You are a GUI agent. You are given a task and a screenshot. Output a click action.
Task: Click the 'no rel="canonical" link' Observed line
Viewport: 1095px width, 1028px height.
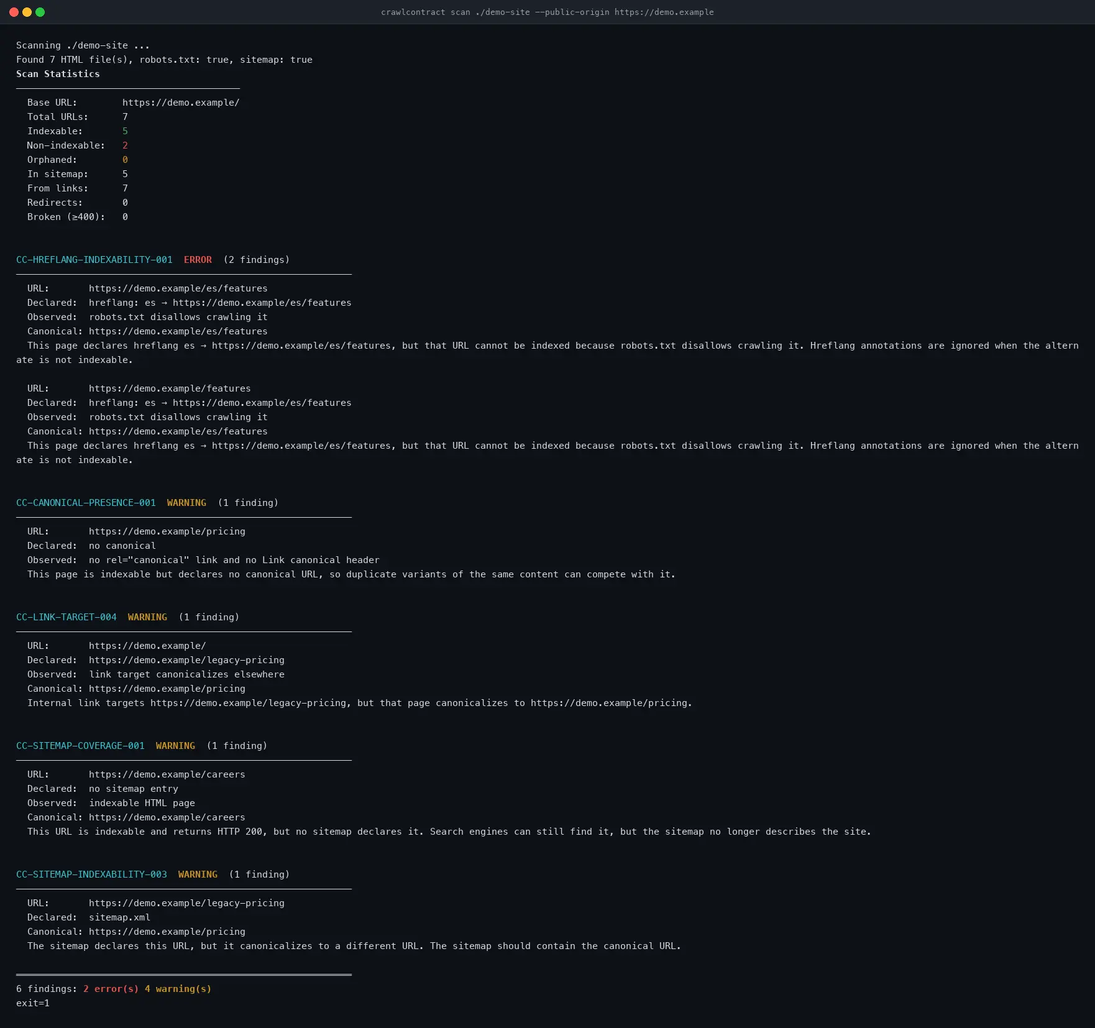click(234, 560)
